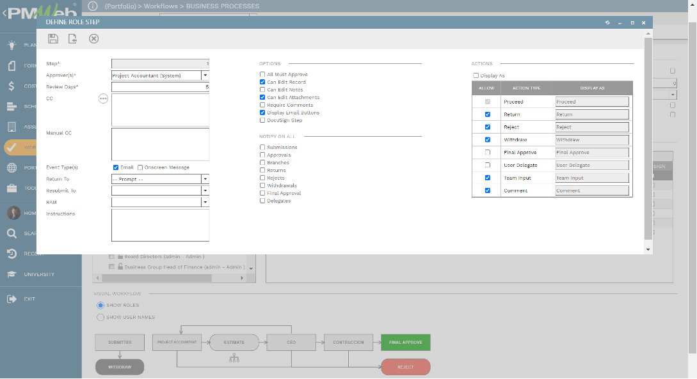This screenshot has width=697, height=379.
Task: Collapse the sidebar using the arrow beside the PMWeb logo
Action: tap(4, 13)
